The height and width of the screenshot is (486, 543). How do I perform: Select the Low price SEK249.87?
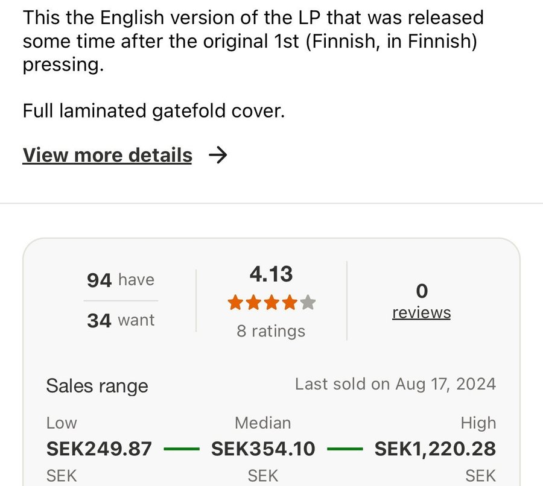[99, 449]
